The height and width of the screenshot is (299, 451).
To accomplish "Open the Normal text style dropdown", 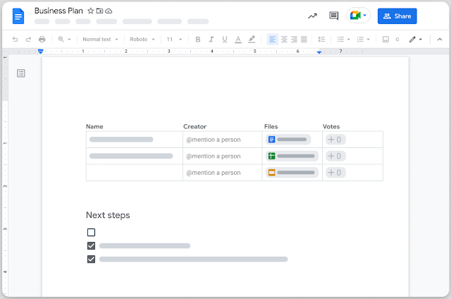I will tap(100, 39).
